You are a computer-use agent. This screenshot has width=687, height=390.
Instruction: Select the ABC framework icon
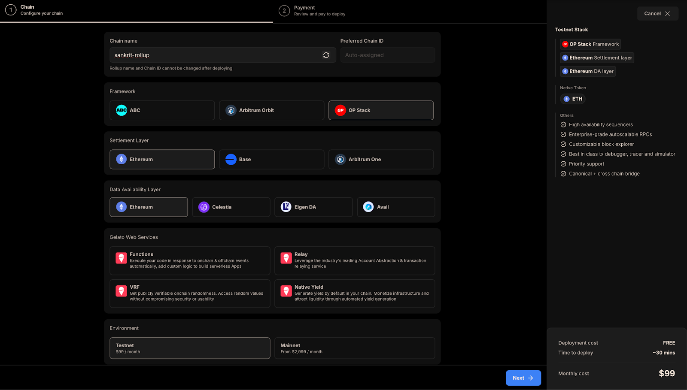pyautogui.click(x=121, y=110)
